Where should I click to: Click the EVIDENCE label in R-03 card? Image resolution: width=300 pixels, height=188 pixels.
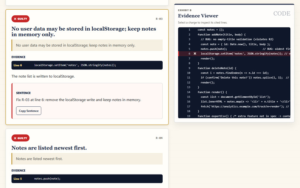[18, 57]
